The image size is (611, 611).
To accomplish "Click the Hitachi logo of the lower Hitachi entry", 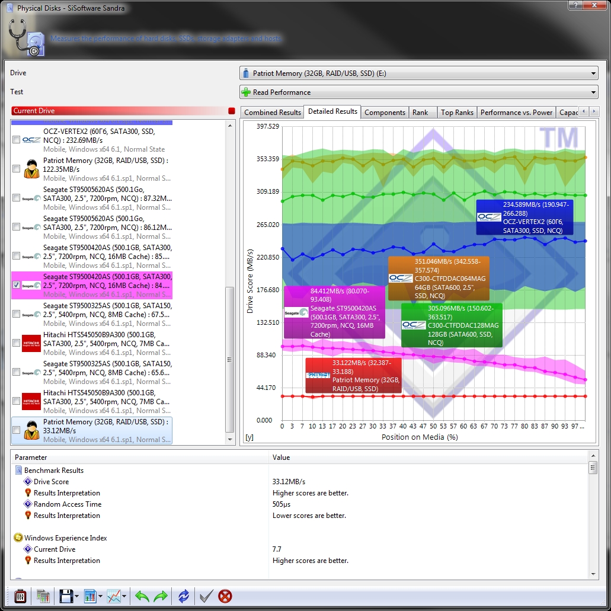I will click(31, 401).
